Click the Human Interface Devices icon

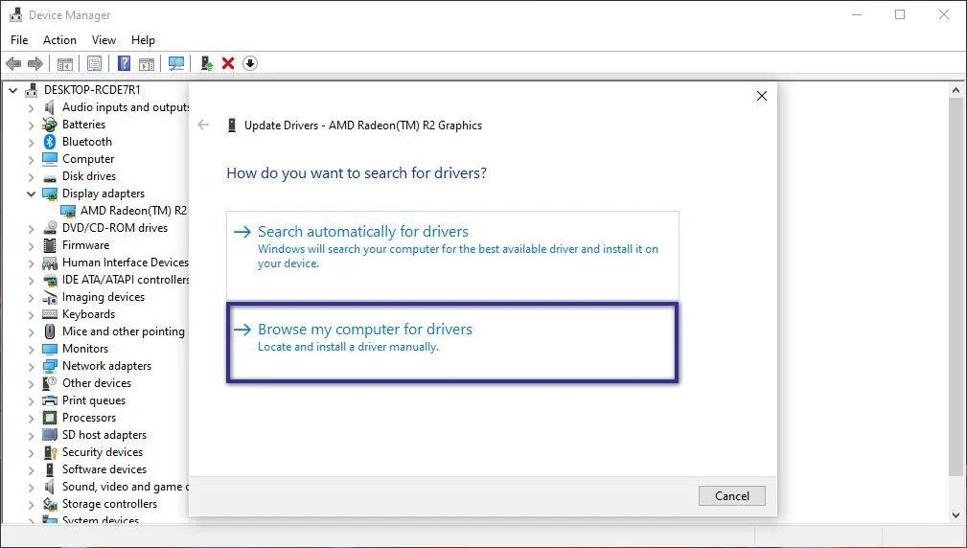pos(49,263)
